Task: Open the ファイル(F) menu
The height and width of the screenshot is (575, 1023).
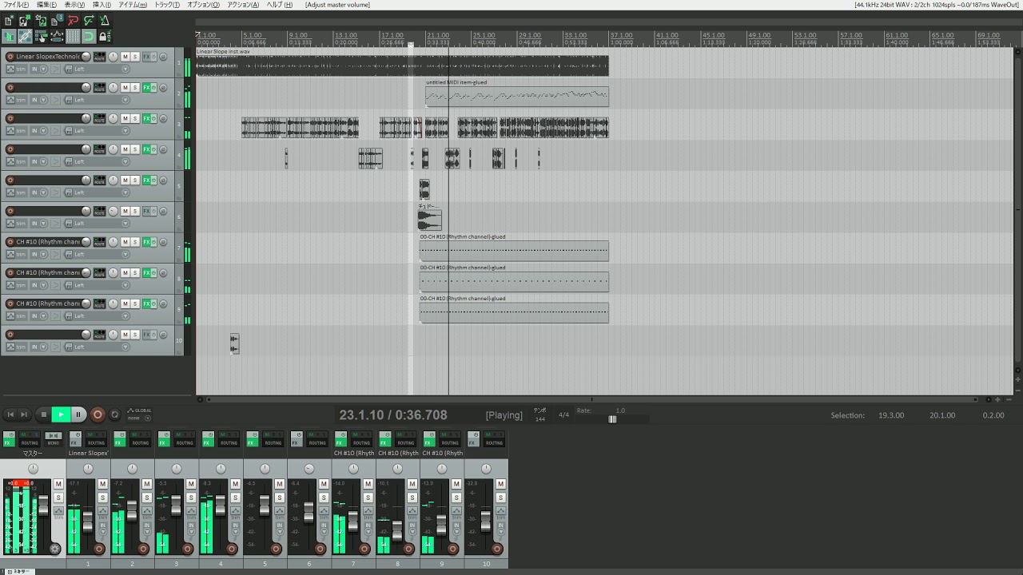Action: coord(16,5)
